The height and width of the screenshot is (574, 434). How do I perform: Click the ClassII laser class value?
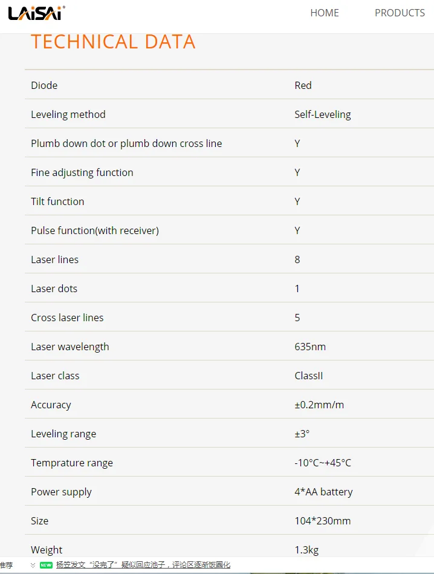(309, 376)
